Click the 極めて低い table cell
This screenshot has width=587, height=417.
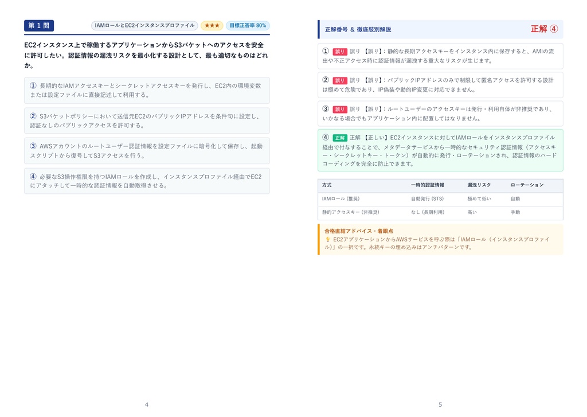[479, 199]
